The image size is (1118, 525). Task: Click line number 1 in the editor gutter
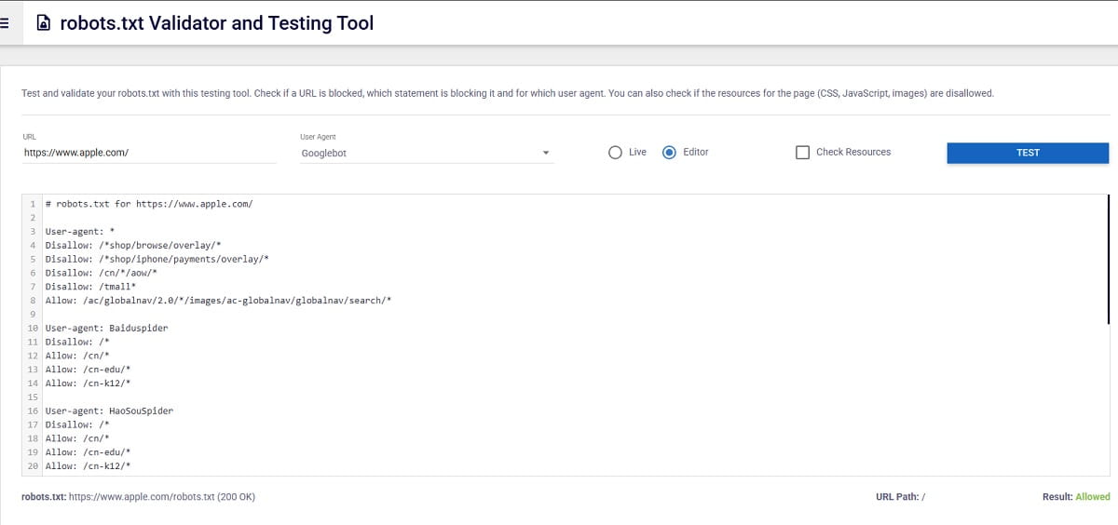[33, 203]
